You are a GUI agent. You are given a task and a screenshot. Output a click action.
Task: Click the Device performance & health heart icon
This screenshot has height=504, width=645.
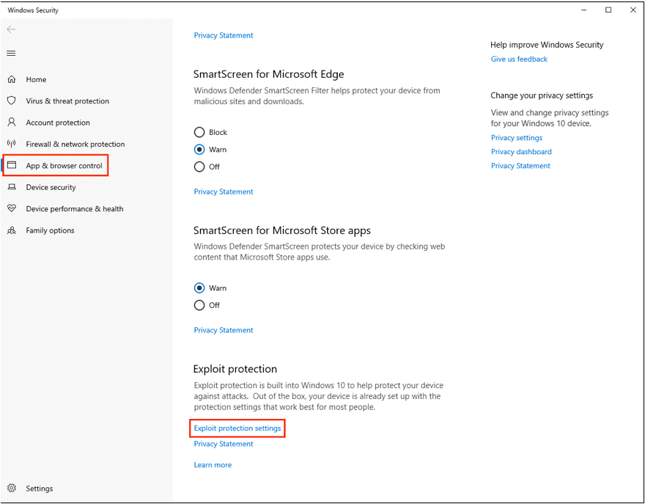coord(12,208)
